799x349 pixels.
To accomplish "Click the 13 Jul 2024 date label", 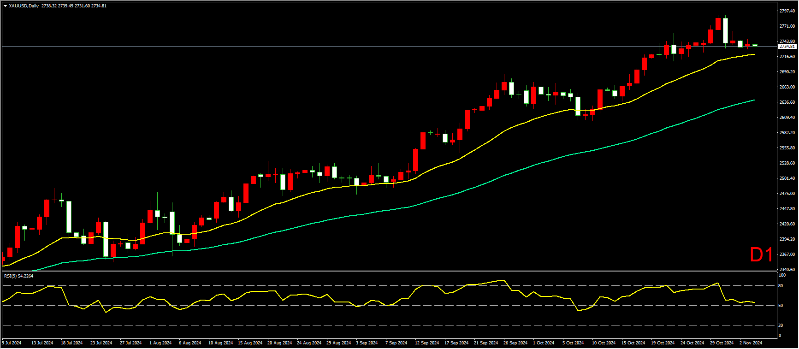I will [x=42, y=343].
